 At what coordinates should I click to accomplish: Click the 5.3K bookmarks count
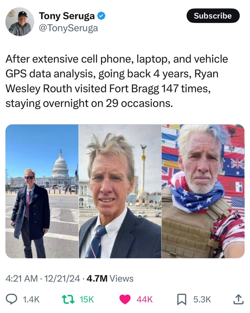[x=202, y=300]
